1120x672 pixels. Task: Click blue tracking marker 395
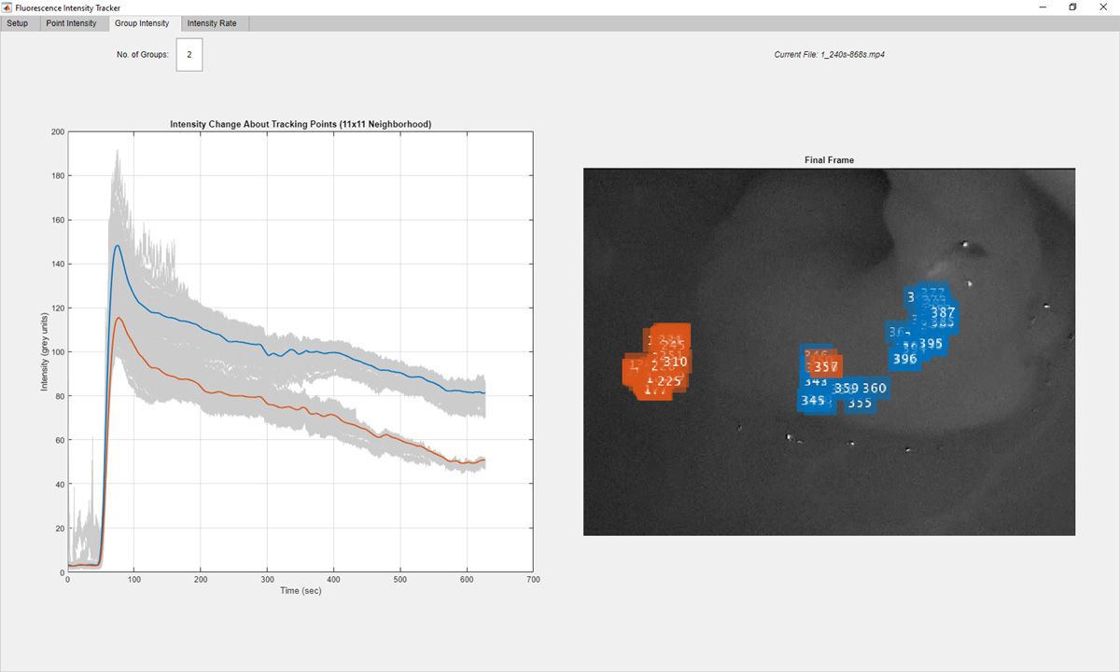pyautogui.click(x=931, y=344)
